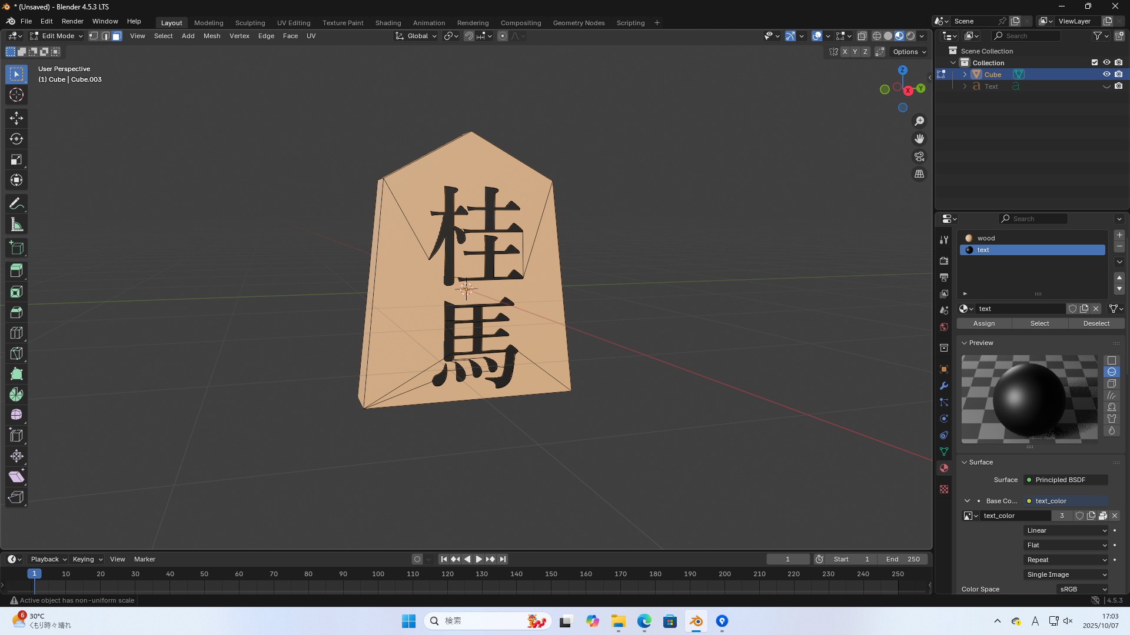The image size is (1130, 635).
Task: Click the Deselect button in material panel
Action: click(1095, 323)
